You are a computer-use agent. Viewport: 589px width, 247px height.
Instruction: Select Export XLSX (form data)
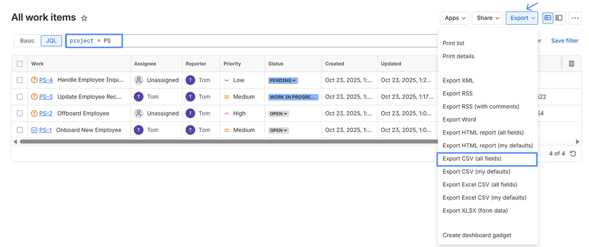click(475, 210)
